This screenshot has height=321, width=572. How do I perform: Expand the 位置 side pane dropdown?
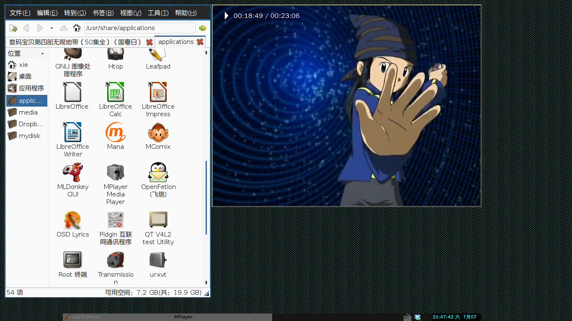[x=42, y=53]
